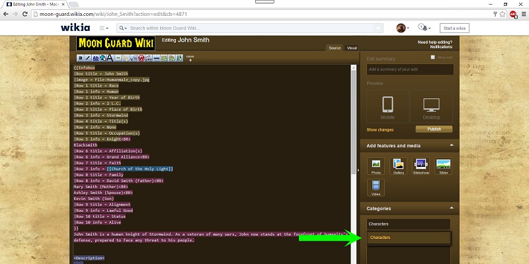Go to the Wikia home logo
This screenshot has height=264, width=529.
pyautogui.click(x=75, y=28)
